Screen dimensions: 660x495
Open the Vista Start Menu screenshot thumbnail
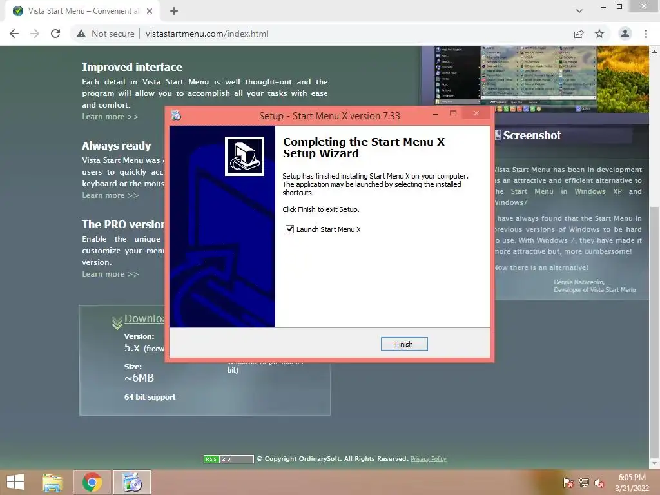pos(516,78)
